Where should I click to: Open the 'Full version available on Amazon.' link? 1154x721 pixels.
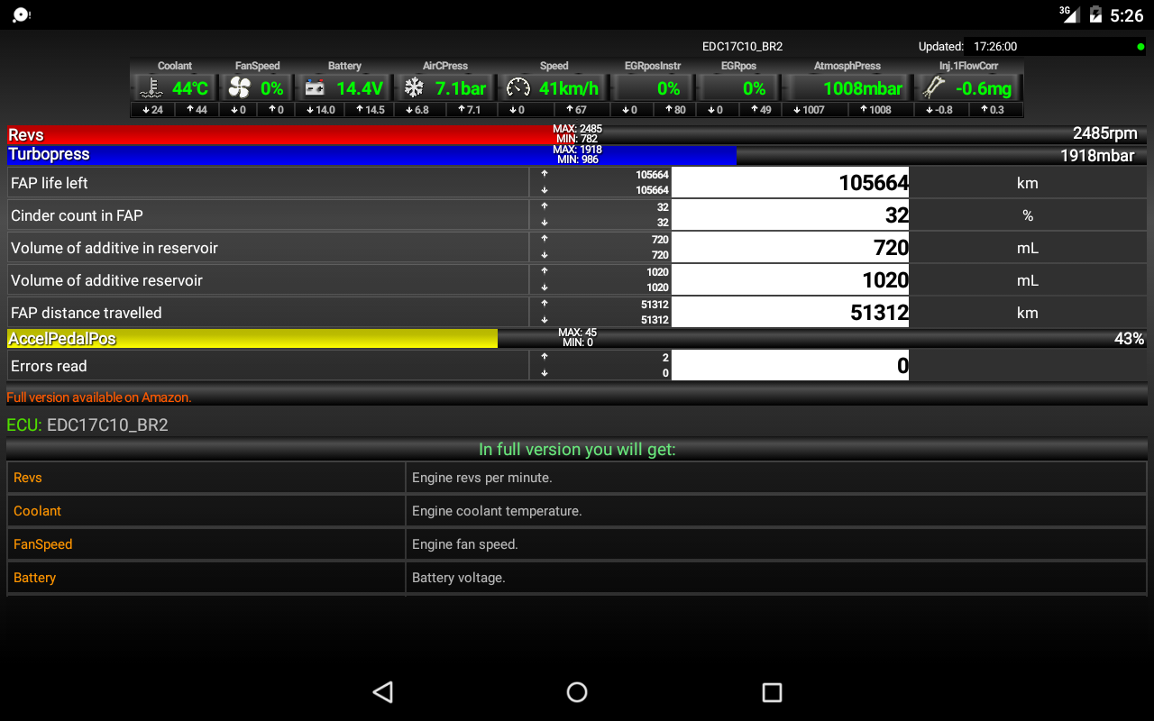point(99,397)
